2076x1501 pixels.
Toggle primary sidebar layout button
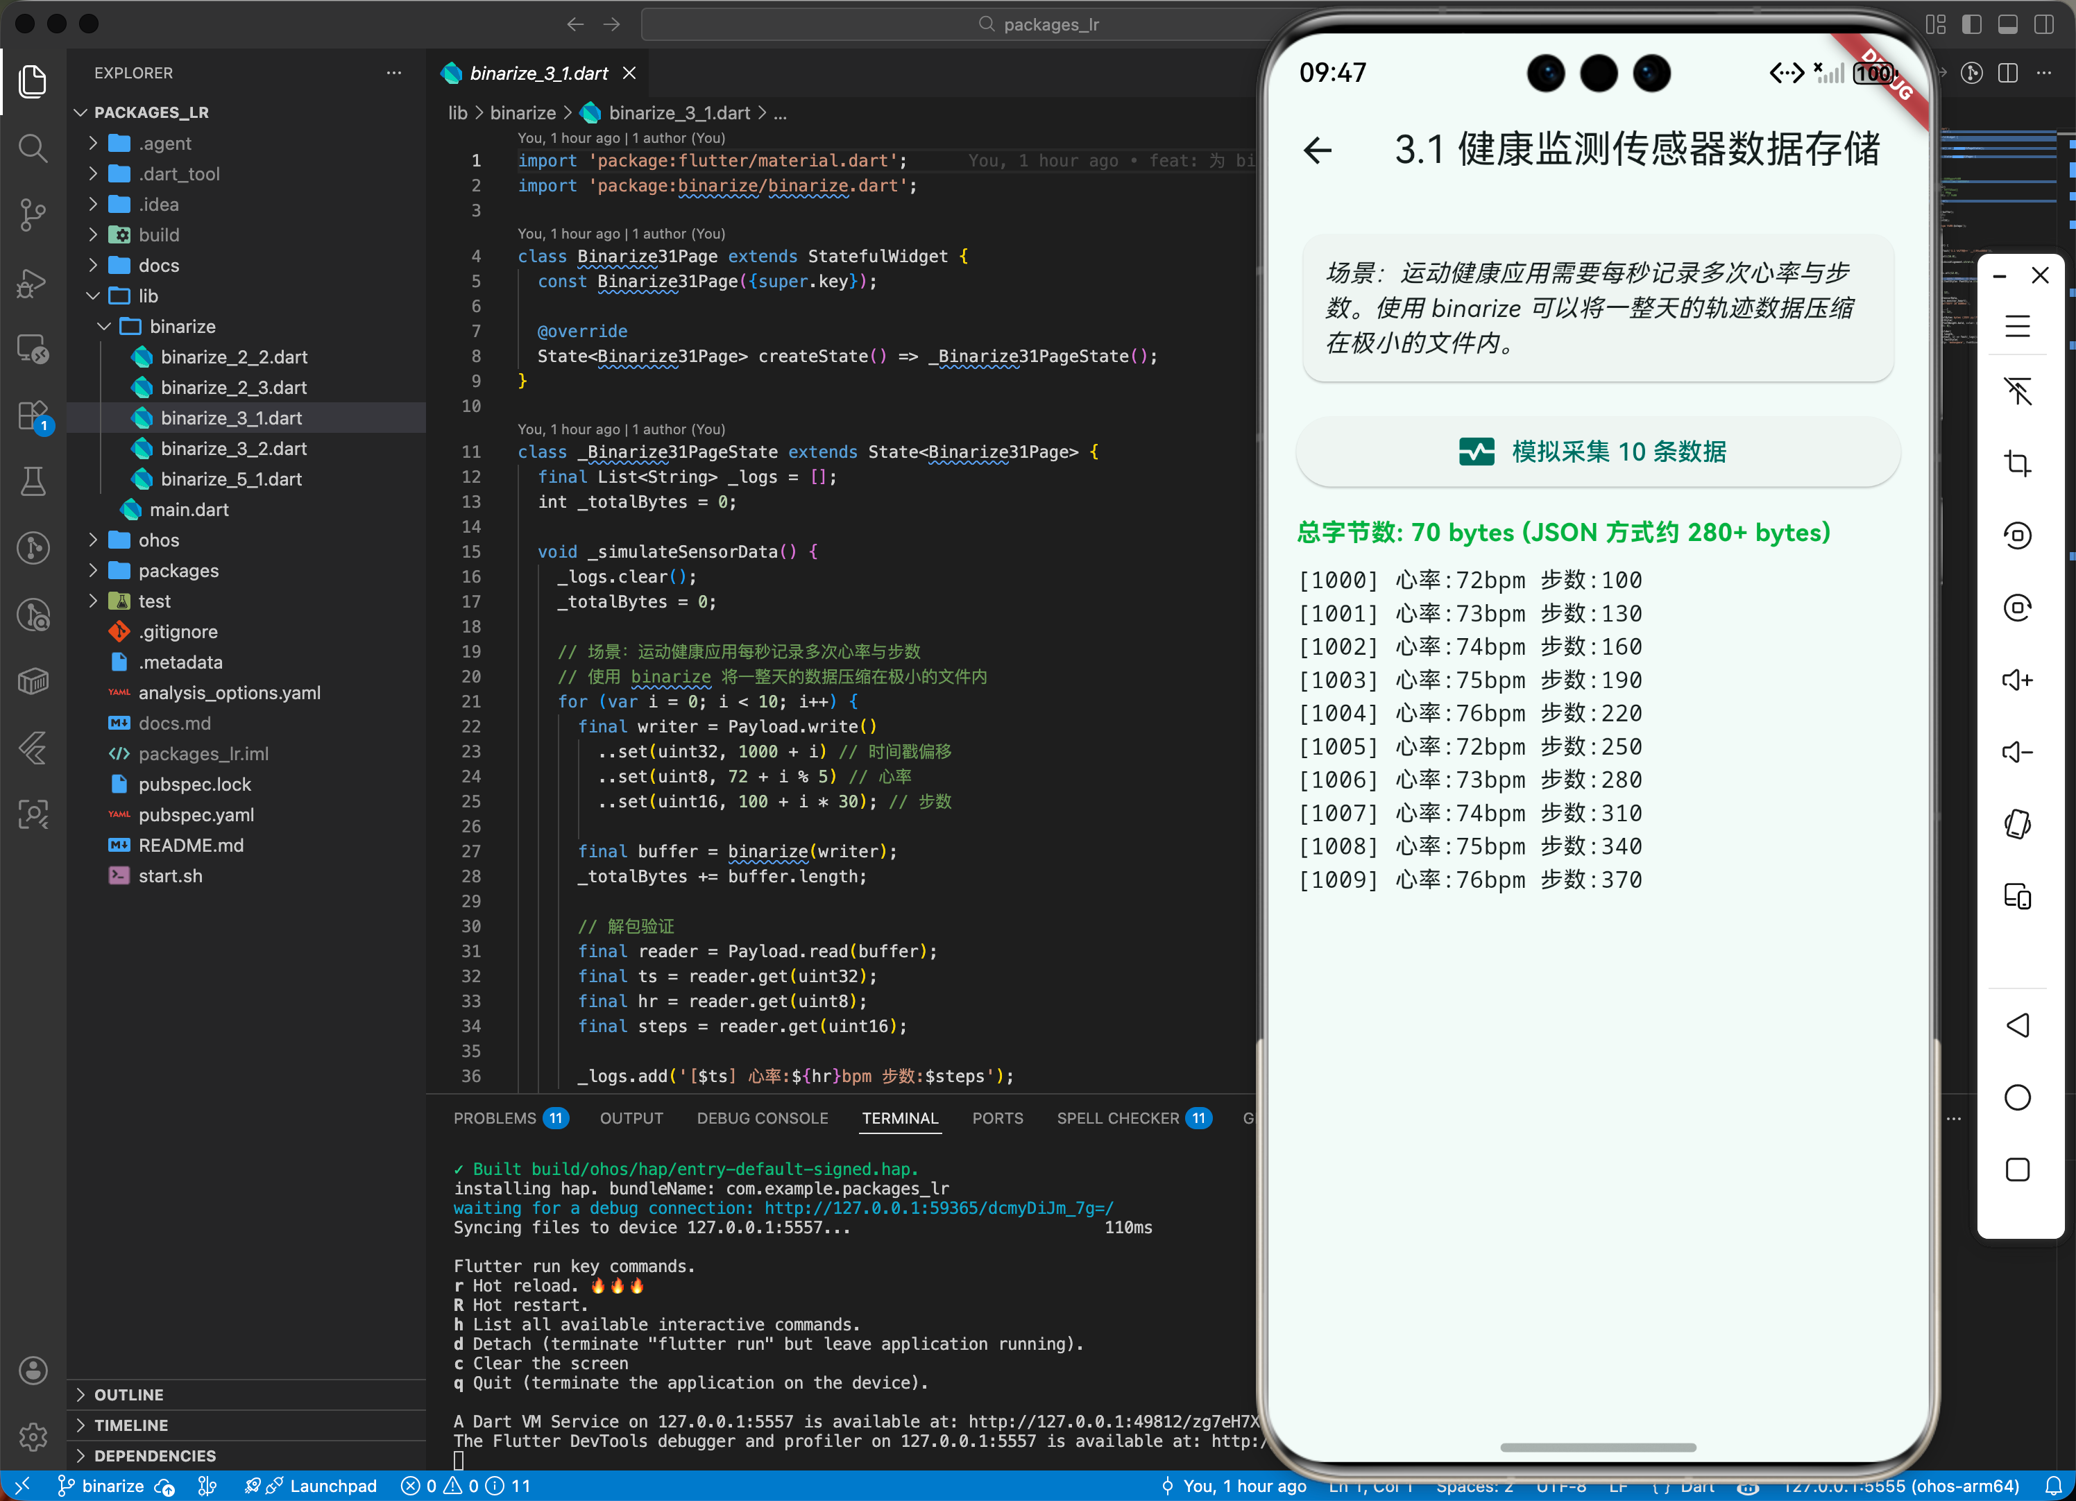(x=1972, y=25)
